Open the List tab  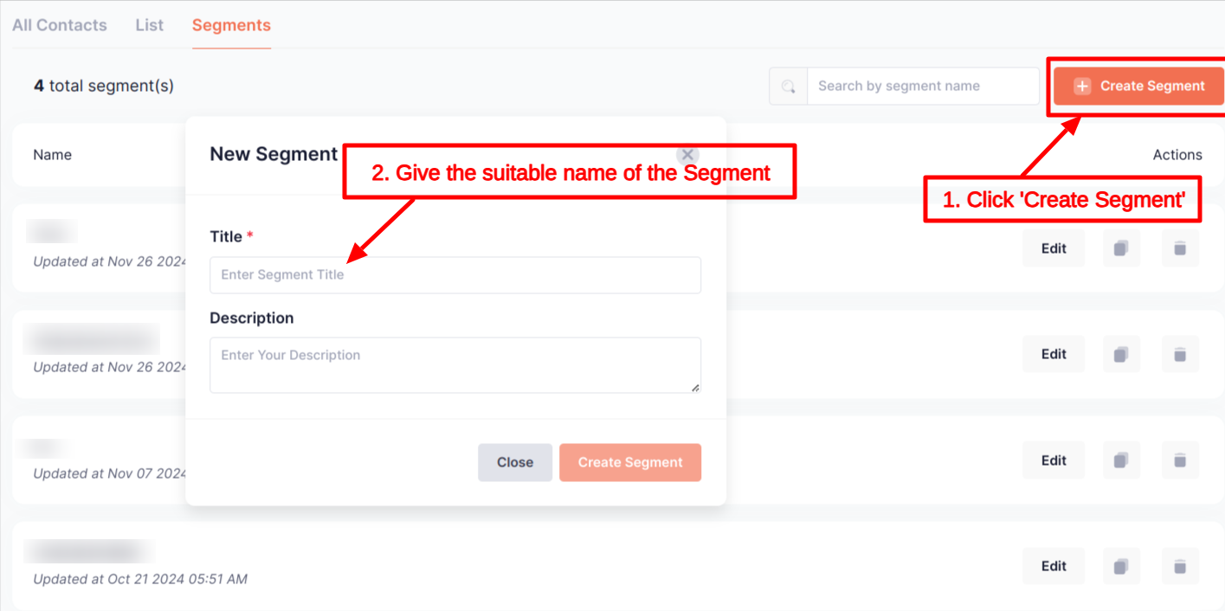(x=149, y=25)
